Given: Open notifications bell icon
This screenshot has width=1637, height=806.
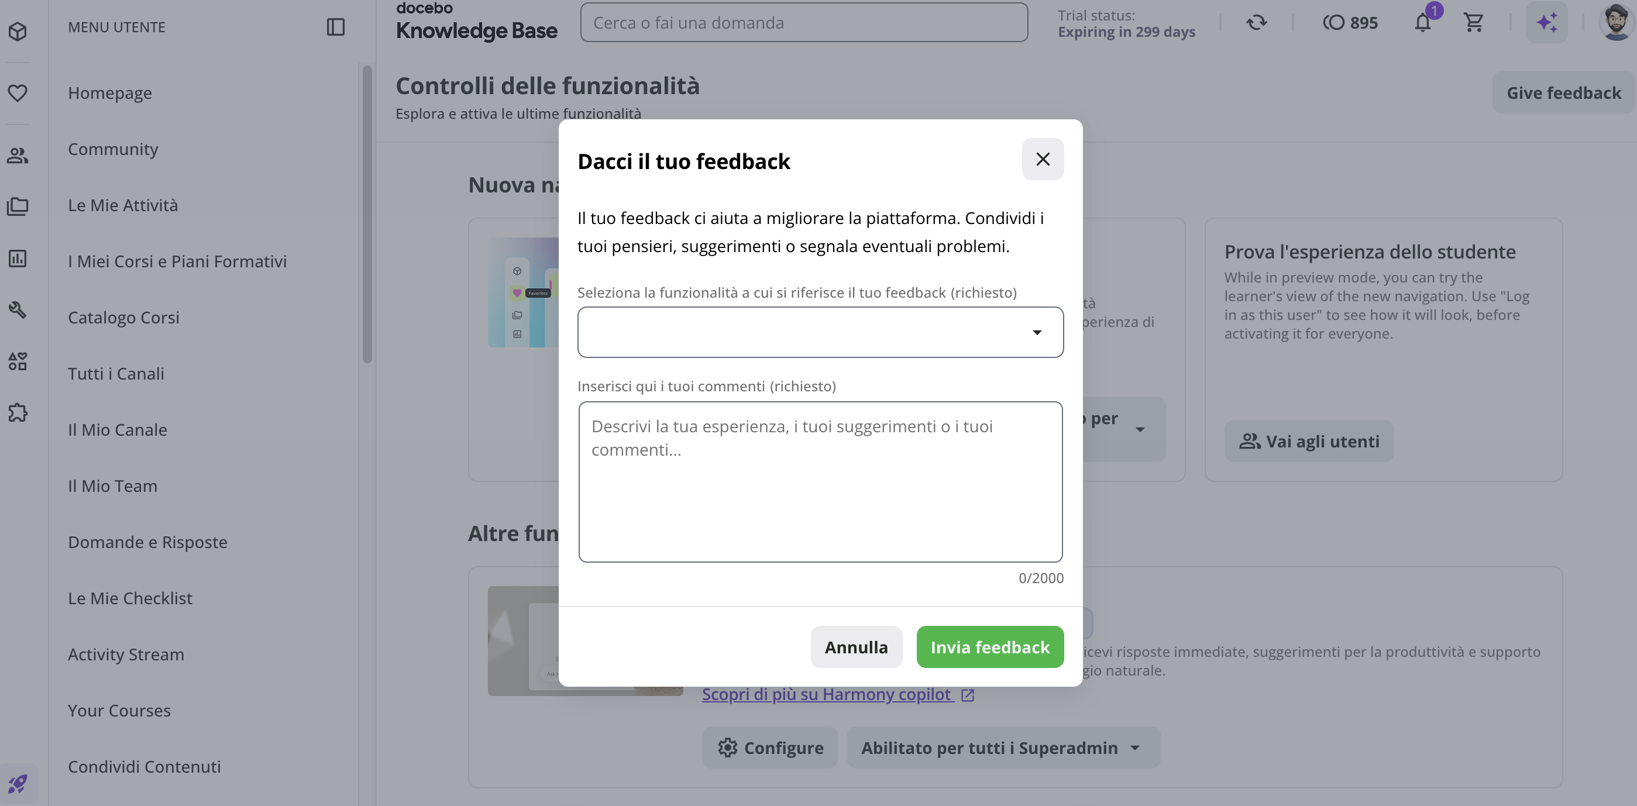Looking at the screenshot, I should [x=1422, y=23].
